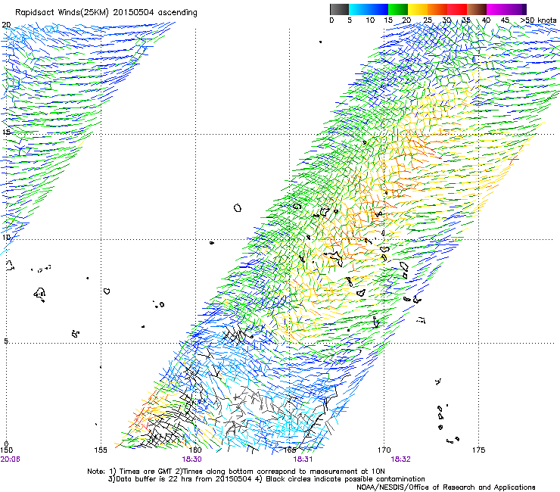Click the note line starting 'Note: 1) Times are GMT'

[235, 472]
